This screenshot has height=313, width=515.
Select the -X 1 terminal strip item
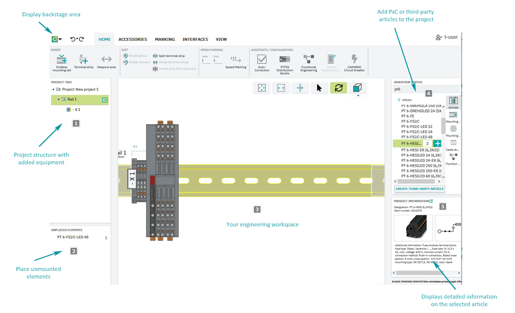click(x=73, y=109)
